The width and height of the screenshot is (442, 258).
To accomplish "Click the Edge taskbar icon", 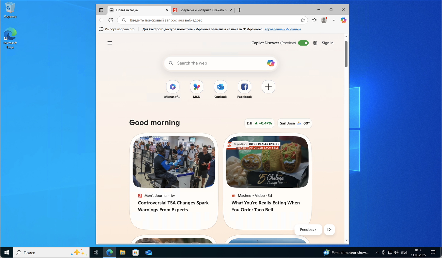I will pos(109,252).
